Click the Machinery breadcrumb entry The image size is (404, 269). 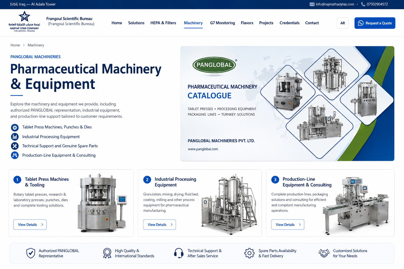(36, 45)
